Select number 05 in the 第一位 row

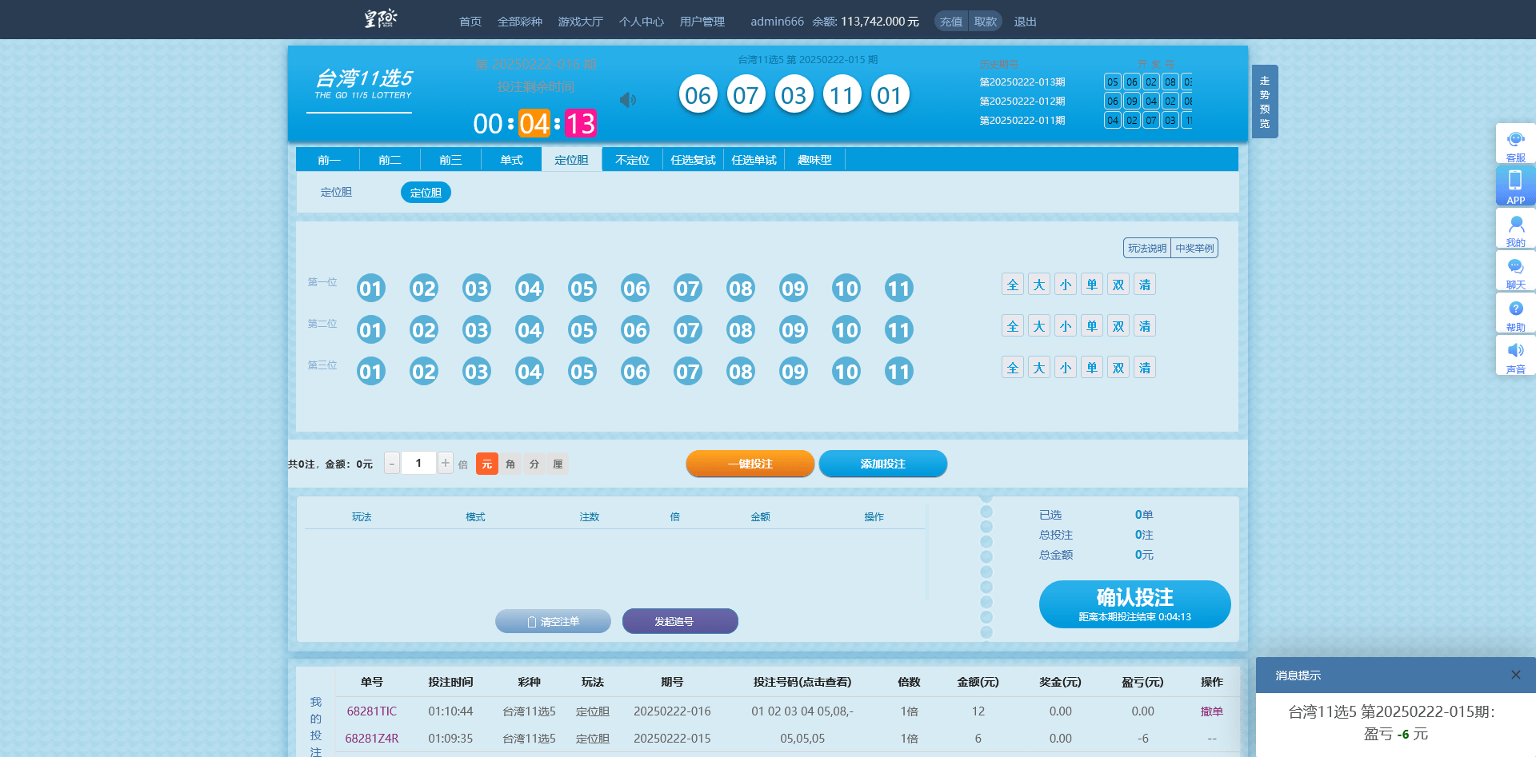(x=582, y=289)
